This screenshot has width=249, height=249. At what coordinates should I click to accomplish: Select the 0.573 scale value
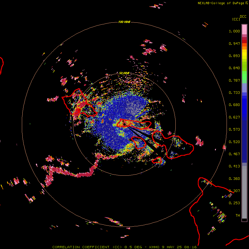coord(234,129)
